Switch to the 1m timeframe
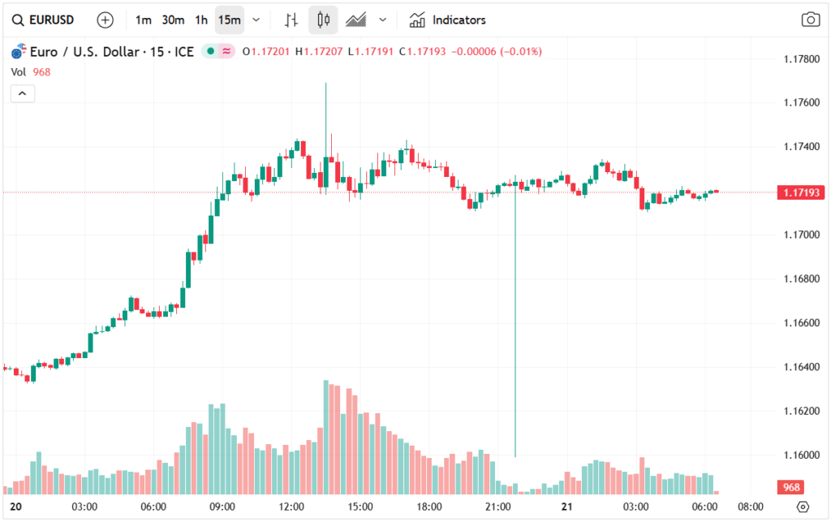The image size is (831, 522). point(143,19)
